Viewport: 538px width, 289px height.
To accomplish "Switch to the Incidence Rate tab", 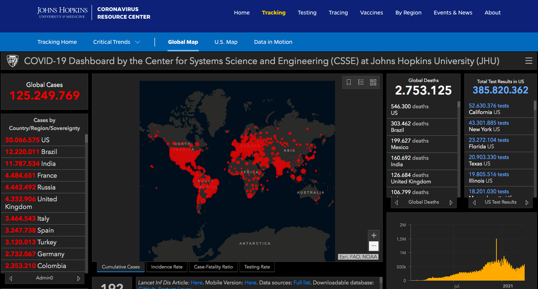I will [x=167, y=267].
